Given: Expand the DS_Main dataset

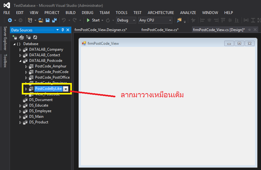Looking at the screenshot, I should point(20,117).
